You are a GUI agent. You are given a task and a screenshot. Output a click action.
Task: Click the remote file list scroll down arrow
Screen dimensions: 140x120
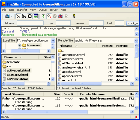pos(136,79)
